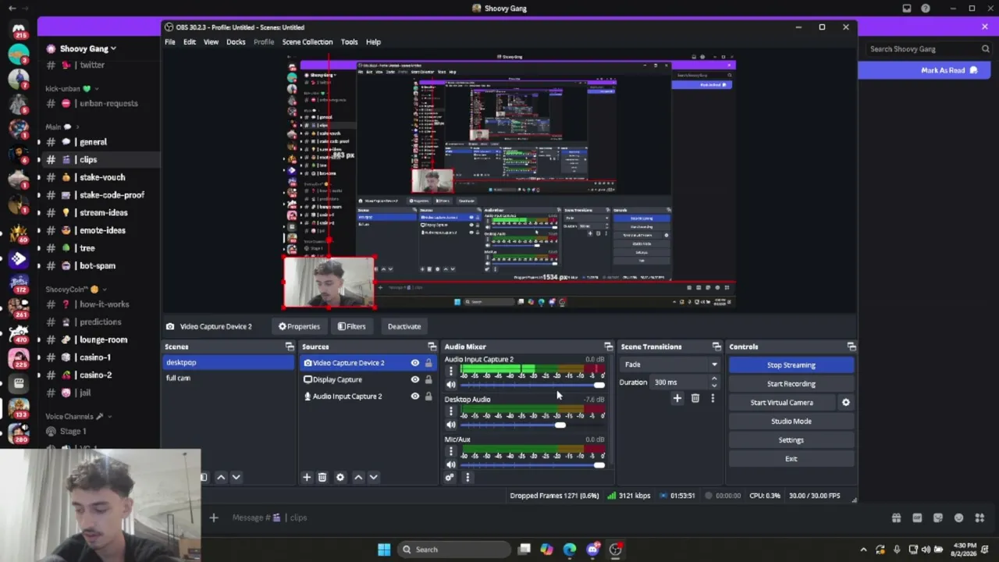
Task: Move the selected source down
Action: pyautogui.click(x=374, y=477)
